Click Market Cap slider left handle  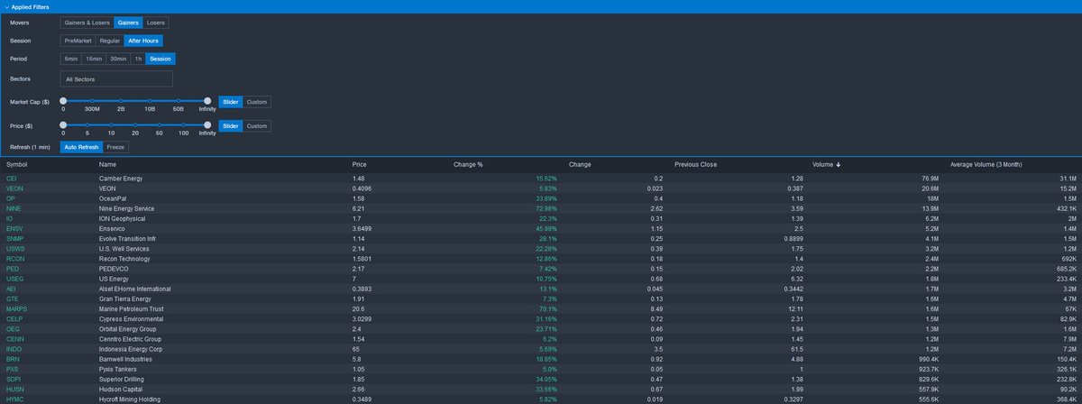63,102
